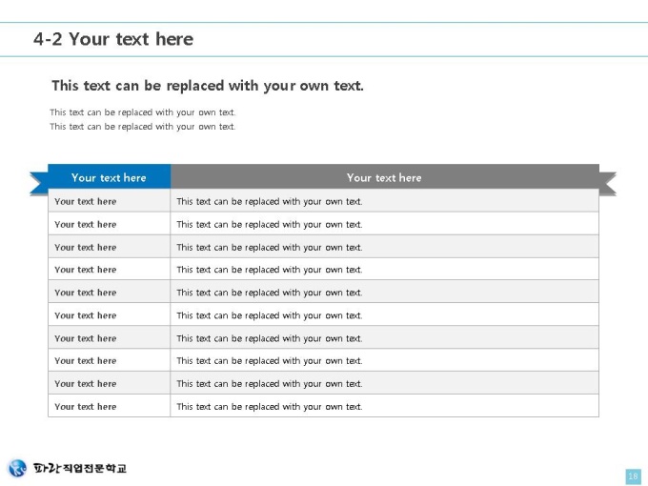Select the last table row's 'This text can be replaced' cell
Screen dimensions: 648x486
coord(385,406)
